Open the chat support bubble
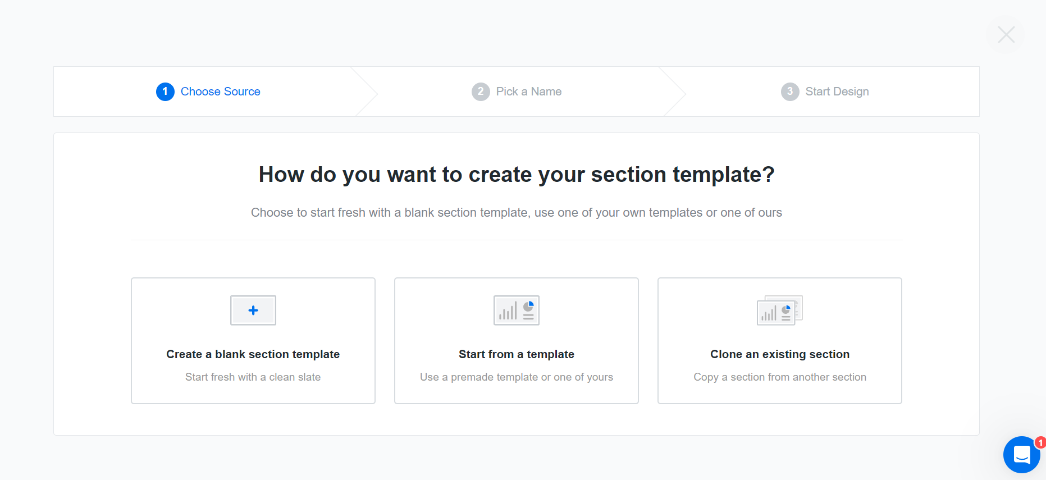Image resolution: width=1046 pixels, height=480 pixels. pyautogui.click(x=1021, y=455)
